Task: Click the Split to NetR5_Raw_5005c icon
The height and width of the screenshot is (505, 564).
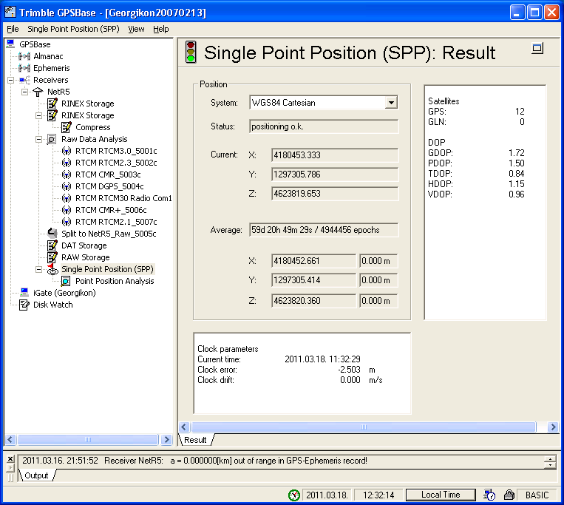Action: 52,234
